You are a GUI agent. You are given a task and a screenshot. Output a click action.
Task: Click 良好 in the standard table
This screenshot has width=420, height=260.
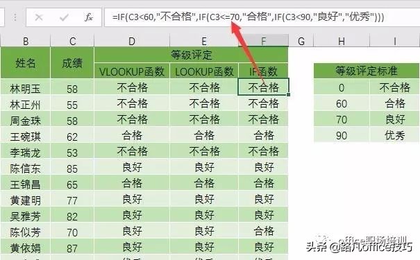[394, 119]
